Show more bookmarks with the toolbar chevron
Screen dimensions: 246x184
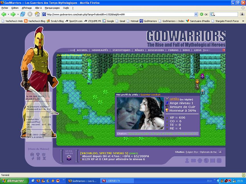(243, 21)
